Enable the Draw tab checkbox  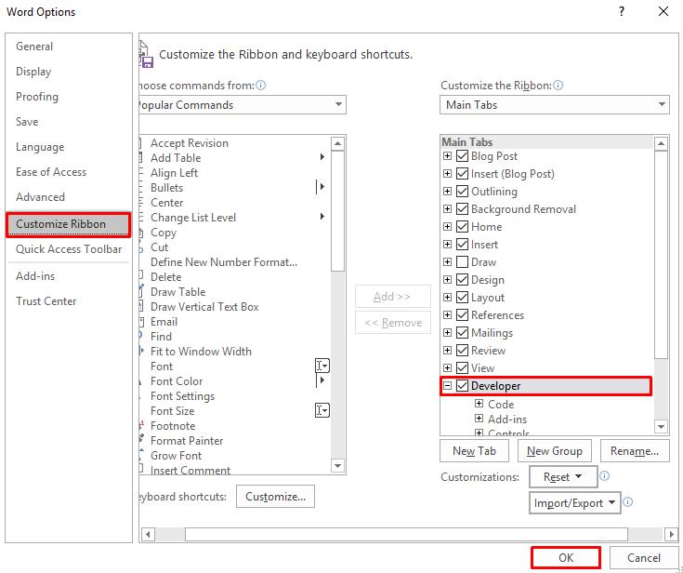point(462,261)
